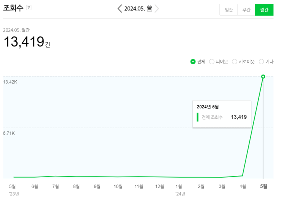
Task: Open the calendar date picker icon
Action: point(150,8)
